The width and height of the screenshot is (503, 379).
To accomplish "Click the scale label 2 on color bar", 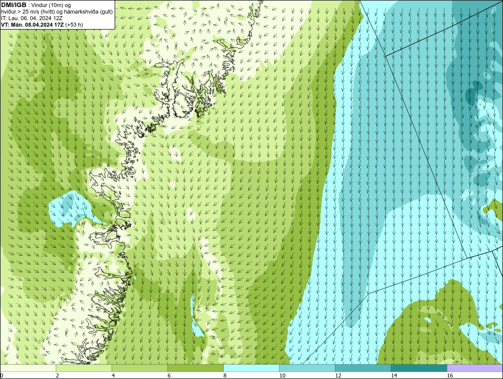I will (x=57, y=375).
